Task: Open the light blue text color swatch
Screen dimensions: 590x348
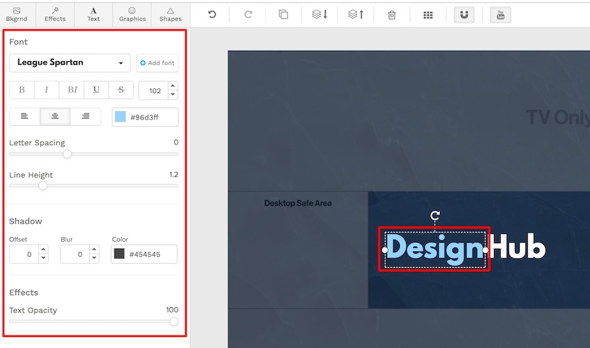Action: coord(120,117)
